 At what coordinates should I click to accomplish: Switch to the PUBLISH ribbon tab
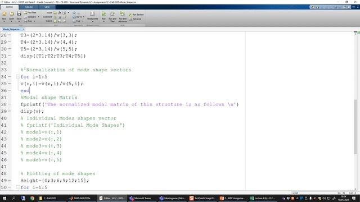(x=29, y=7)
